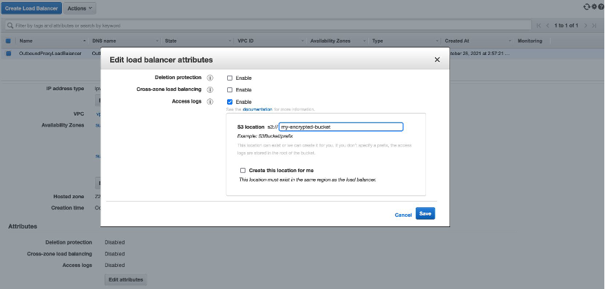Go to previous page of results
This screenshot has width=605, height=289.
[x=547, y=25]
